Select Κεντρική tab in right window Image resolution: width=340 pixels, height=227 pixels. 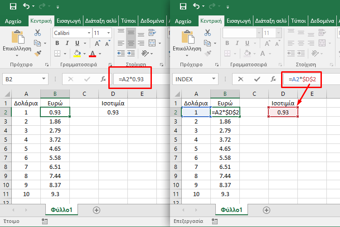pos(211,21)
